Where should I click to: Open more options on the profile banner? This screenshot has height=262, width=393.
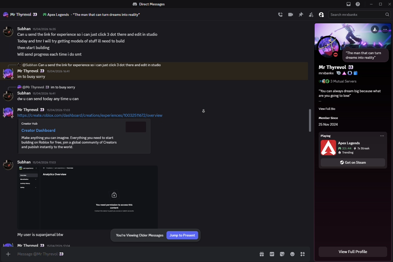click(x=385, y=29)
